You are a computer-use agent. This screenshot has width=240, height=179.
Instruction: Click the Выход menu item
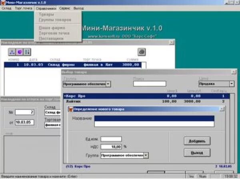click(78, 8)
